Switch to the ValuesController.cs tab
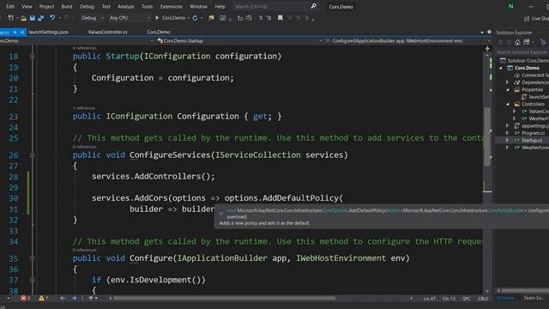Viewport: 549px width, 309px height. (107, 32)
